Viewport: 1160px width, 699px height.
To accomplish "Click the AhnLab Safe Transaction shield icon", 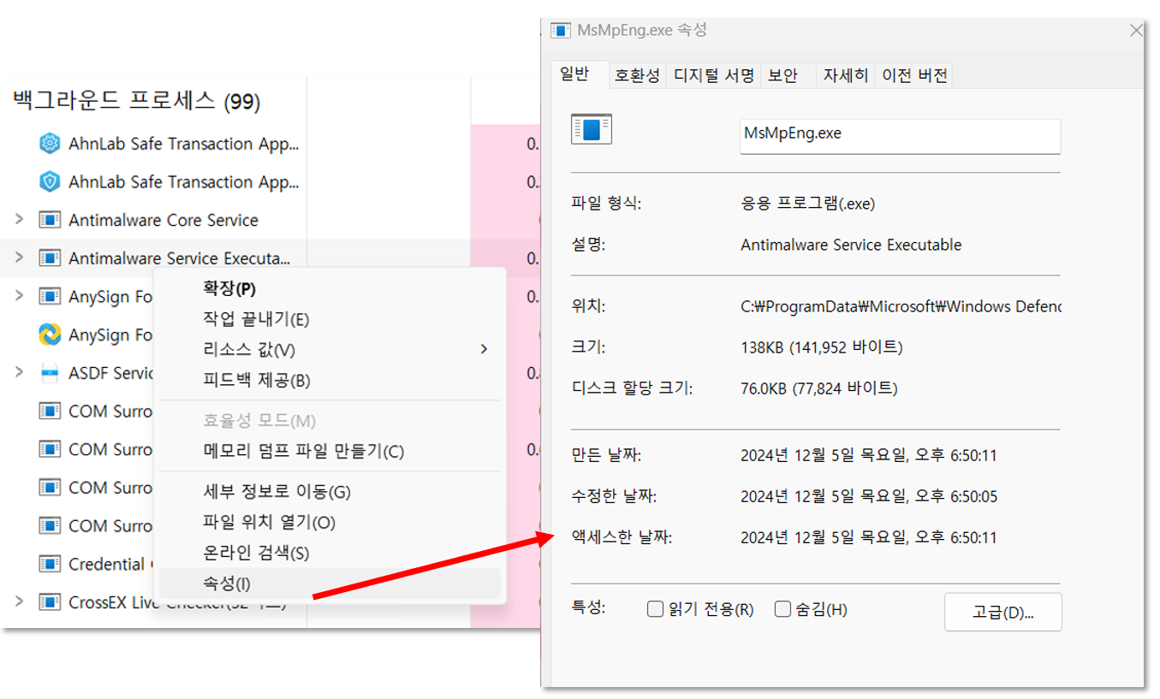I will click(50, 182).
